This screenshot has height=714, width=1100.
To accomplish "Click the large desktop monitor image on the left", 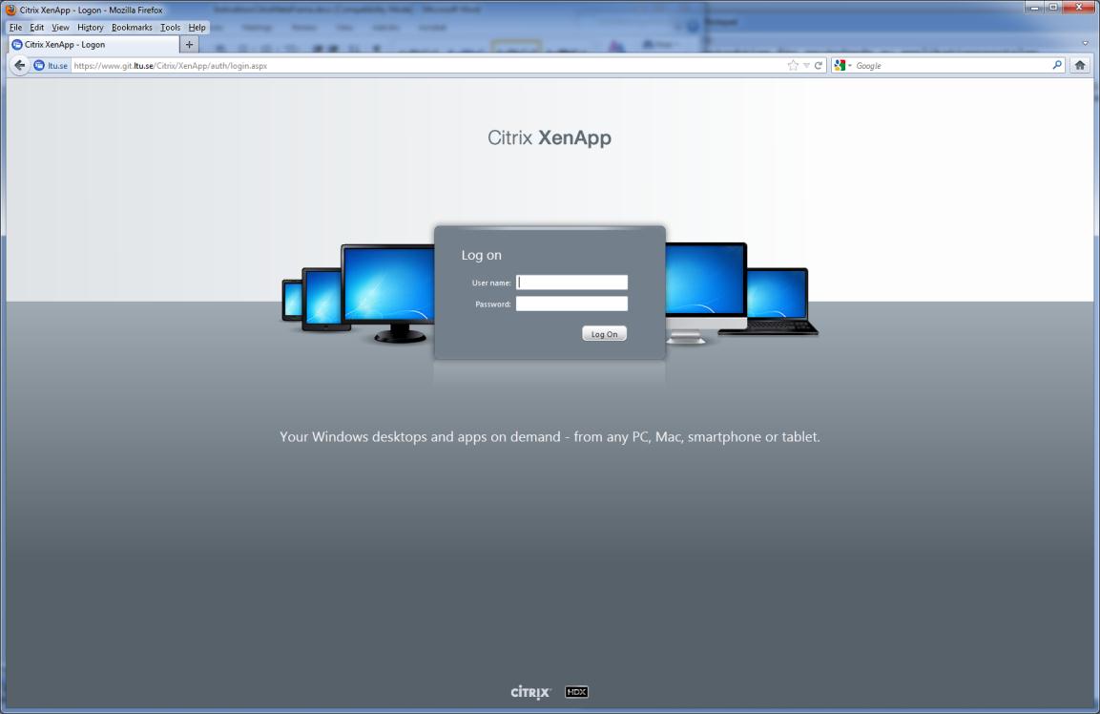I will [x=388, y=293].
